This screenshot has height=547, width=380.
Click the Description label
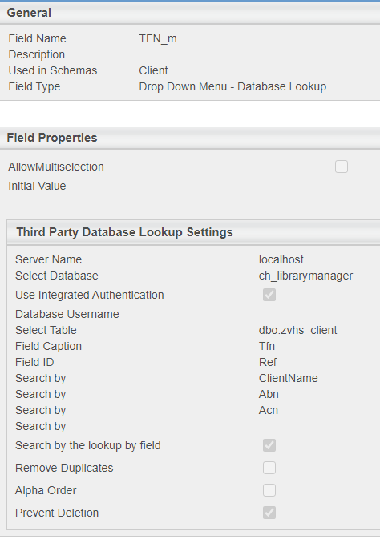pos(37,54)
